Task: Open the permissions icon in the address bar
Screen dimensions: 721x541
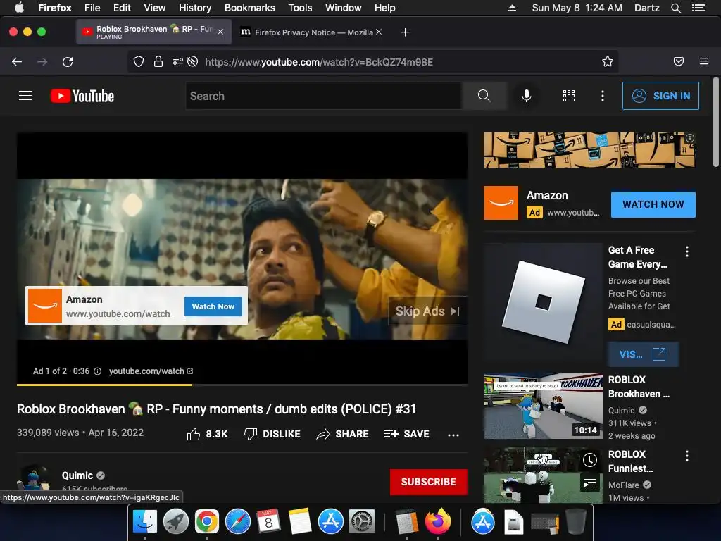Action: click(178, 62)
